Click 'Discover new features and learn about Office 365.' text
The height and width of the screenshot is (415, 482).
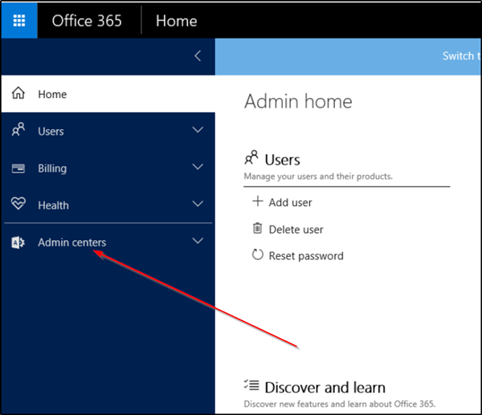339,404
